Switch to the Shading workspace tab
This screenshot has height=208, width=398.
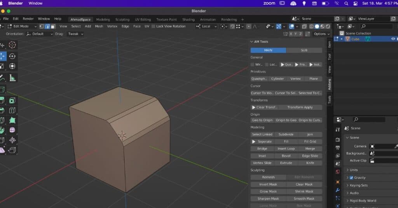[x=188, y=19]
